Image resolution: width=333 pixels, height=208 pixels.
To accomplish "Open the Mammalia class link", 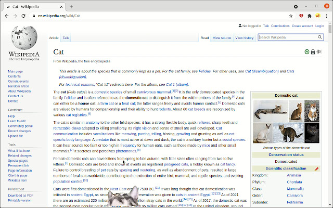I will [295, 189].
